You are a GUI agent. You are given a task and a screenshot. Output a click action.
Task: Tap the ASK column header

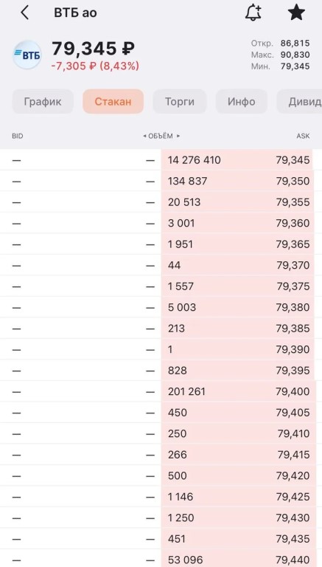tap(304, 137)
